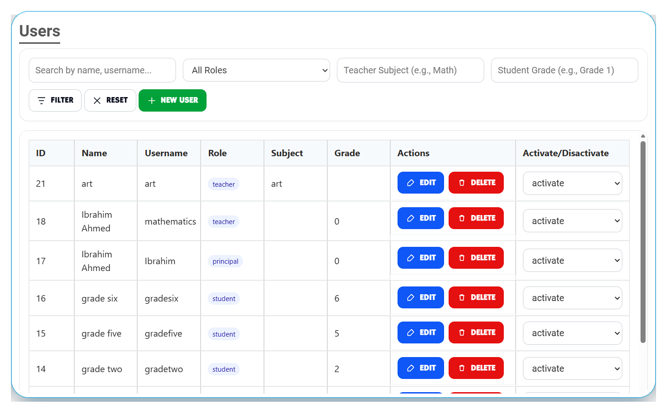Open the All Roles dropdown
Viewport: 667px width, 409px height.
[256, 70]
